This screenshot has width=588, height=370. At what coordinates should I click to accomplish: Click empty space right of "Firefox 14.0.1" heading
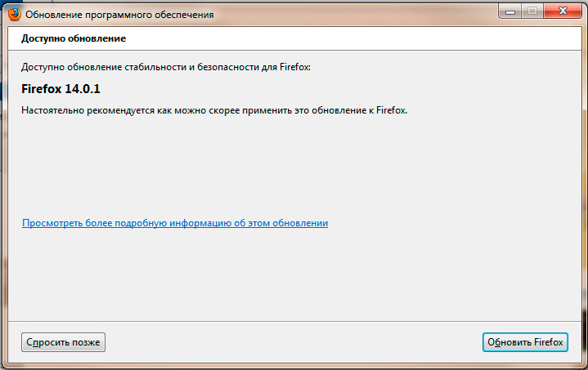click(327, 88)
